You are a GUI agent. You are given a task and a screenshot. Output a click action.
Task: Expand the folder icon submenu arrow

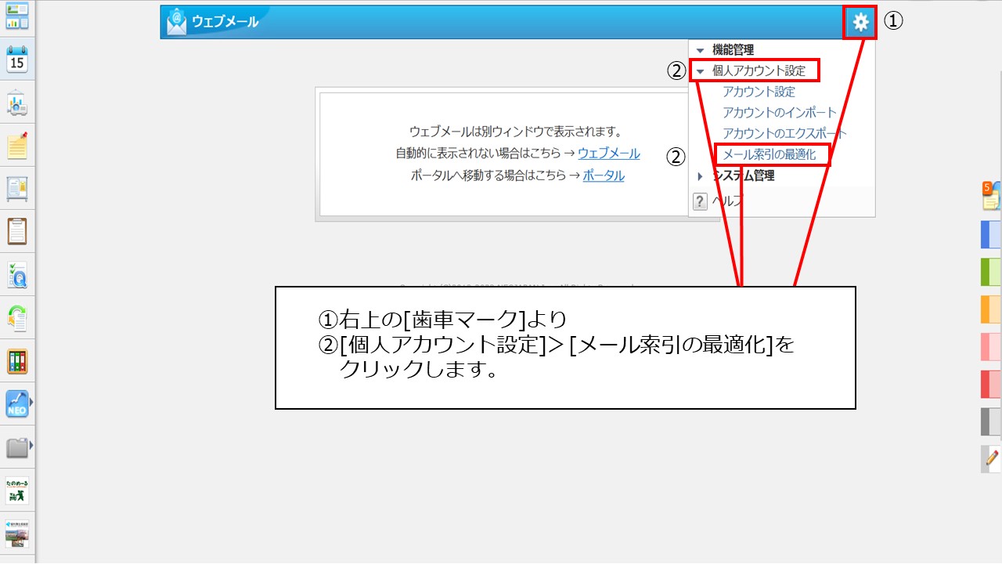click(x=31, y=446)
